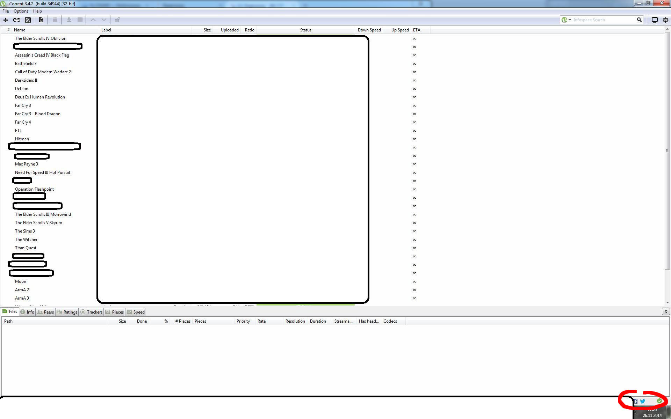Switch to the Trackers tab
This screenshot has height=419, width=671.
91,312
